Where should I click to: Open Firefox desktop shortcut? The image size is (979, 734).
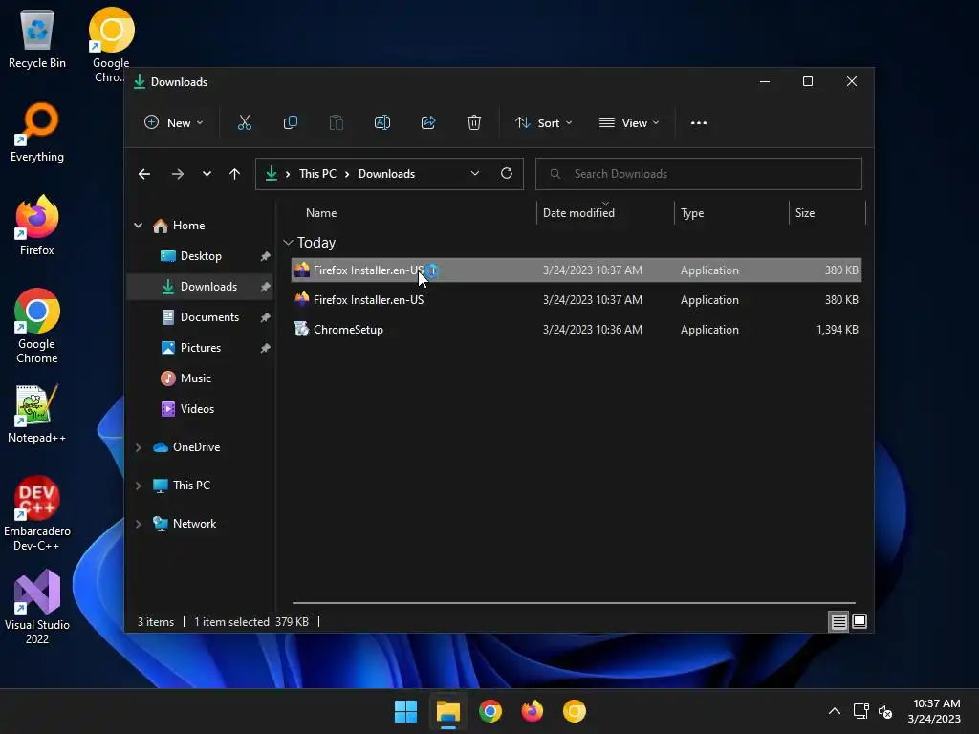tap(37, 226)
